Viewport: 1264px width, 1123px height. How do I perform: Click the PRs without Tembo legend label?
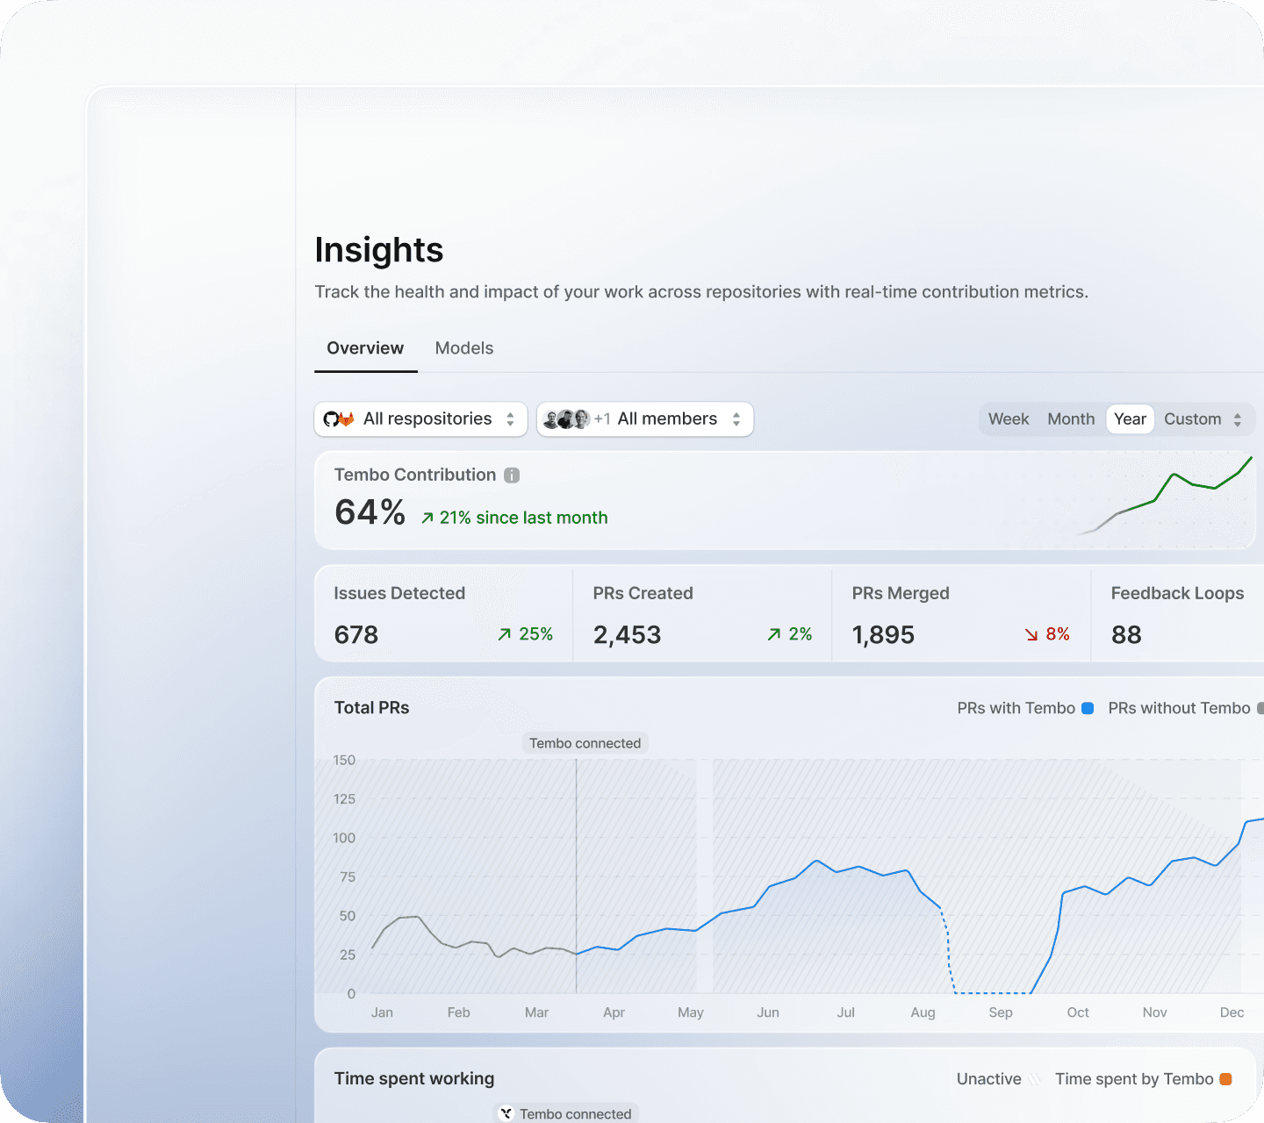click(1179, 708)
